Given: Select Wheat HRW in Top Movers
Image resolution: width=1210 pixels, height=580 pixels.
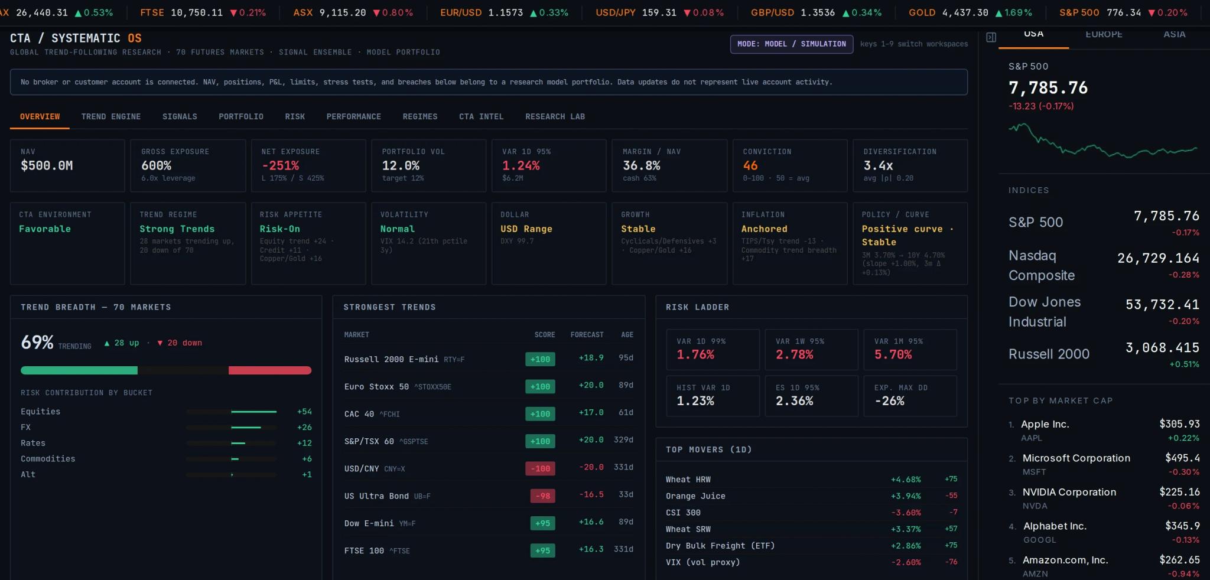Looking at the screenshot, I should [x=811, y=479].
